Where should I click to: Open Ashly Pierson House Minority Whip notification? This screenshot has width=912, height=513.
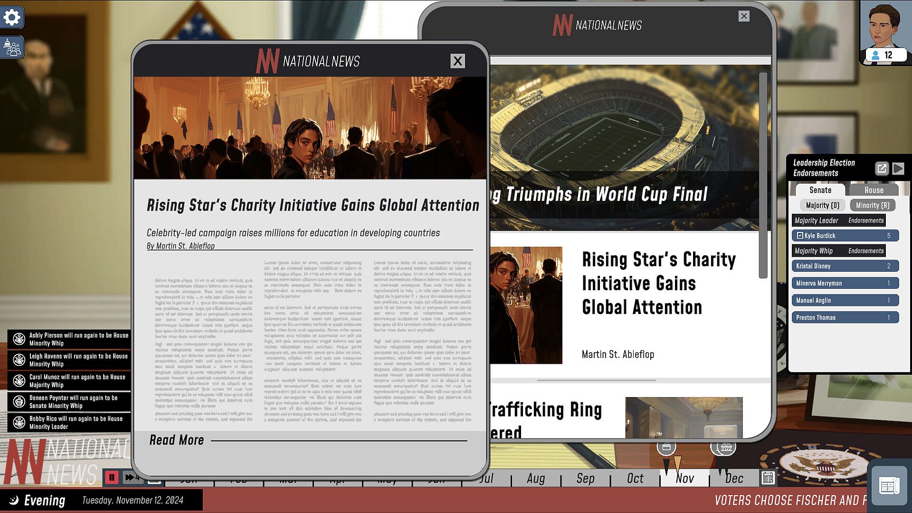69,339
